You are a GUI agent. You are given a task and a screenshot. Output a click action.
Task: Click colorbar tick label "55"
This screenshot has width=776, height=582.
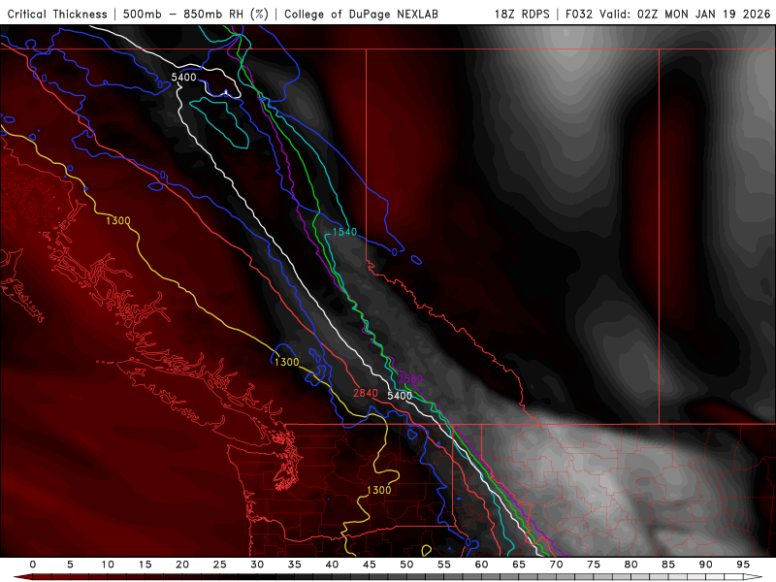coord(444,565)
